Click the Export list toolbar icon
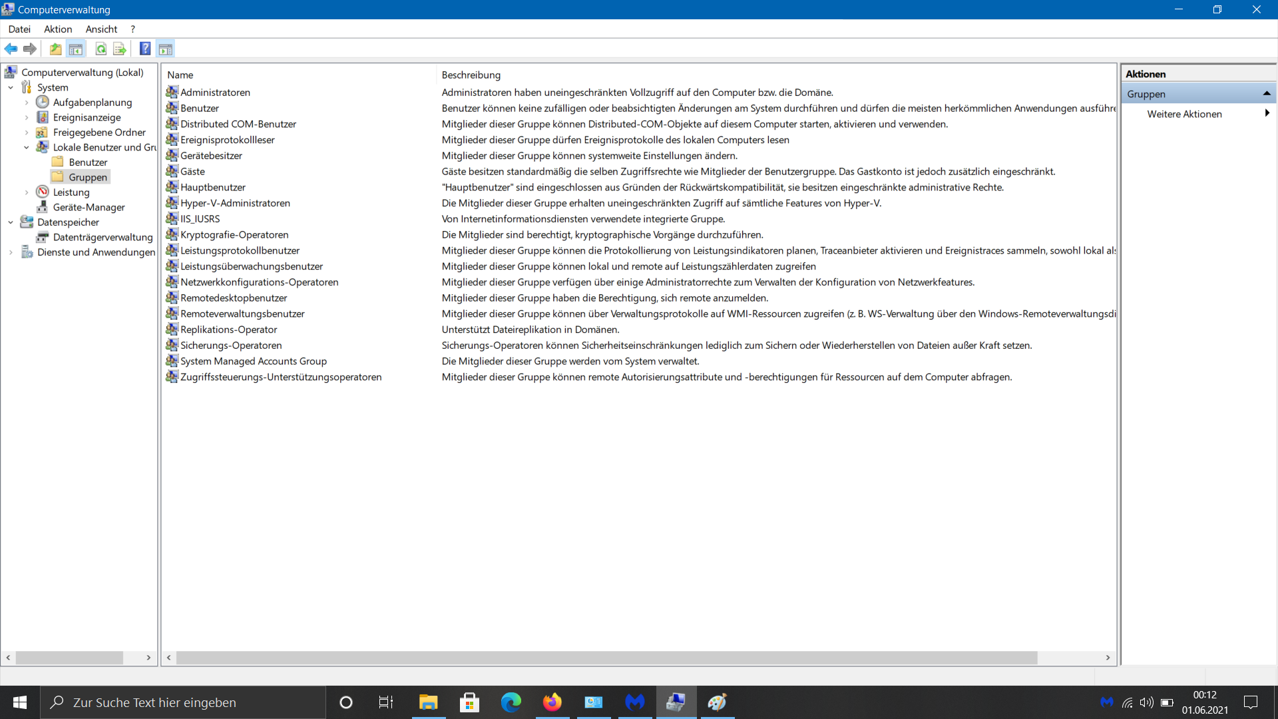The height and width of the screenshot is (719, 1278). 120,49
